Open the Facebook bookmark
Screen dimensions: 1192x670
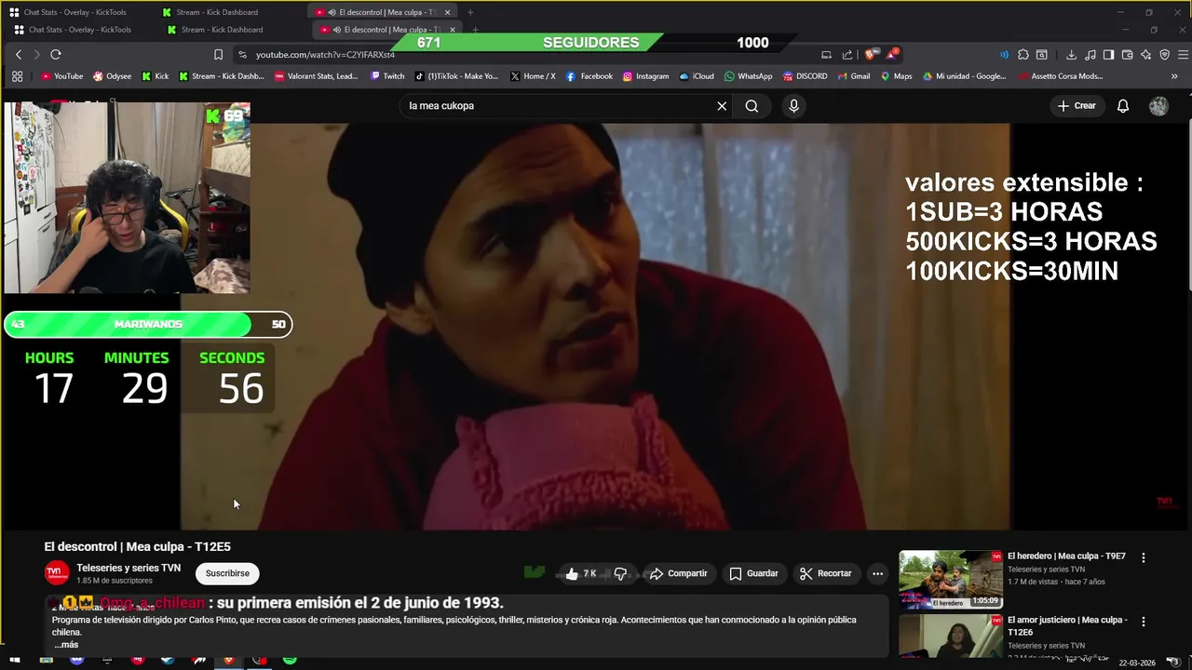tap(589, 76)
